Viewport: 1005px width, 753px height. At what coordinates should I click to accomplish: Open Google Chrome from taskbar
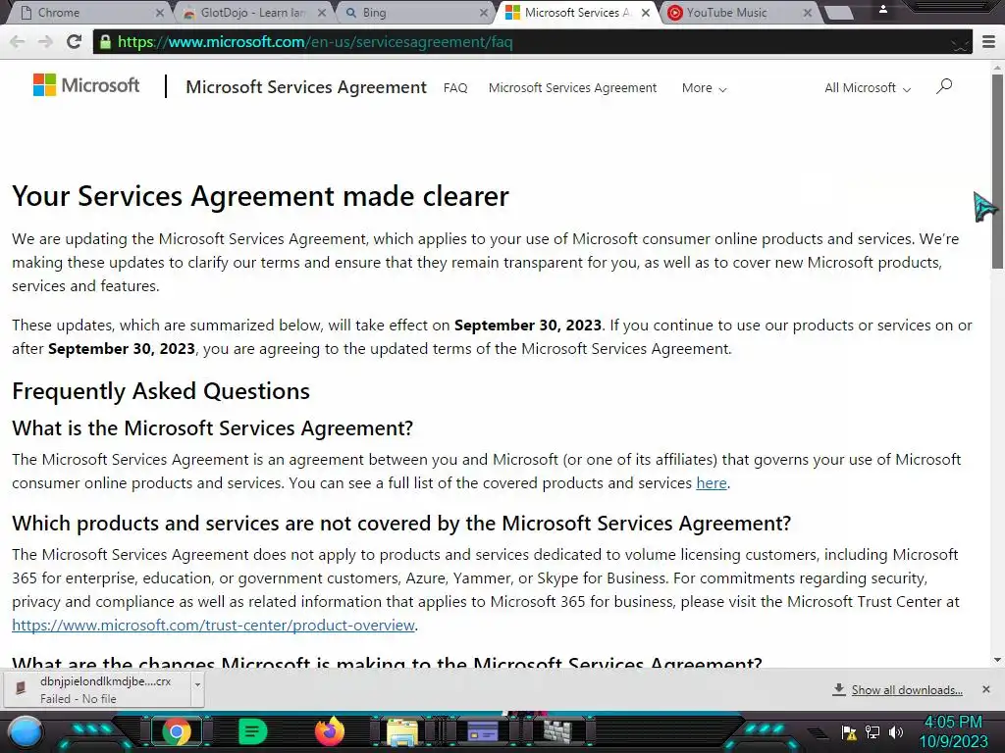point(177,731)
